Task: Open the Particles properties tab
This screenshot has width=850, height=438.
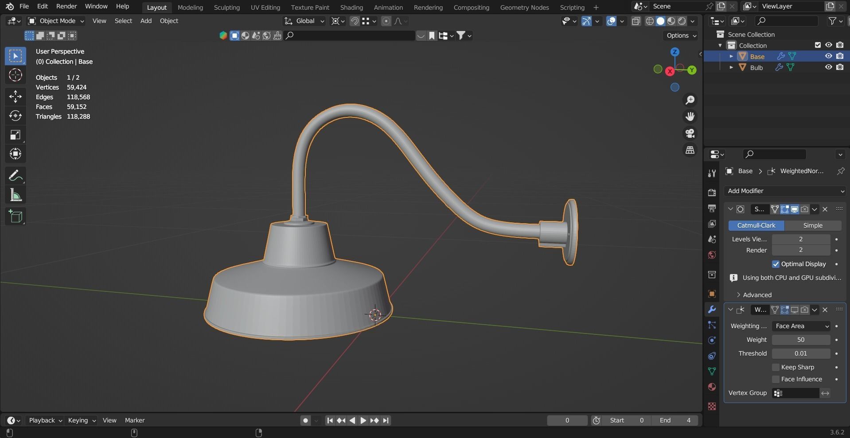Action: [712, 325]
